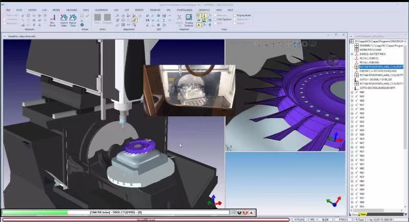Open the GRAPHICS ribbon tab
The height and width of the screenshot is (222, 409).
click(204, 10)
